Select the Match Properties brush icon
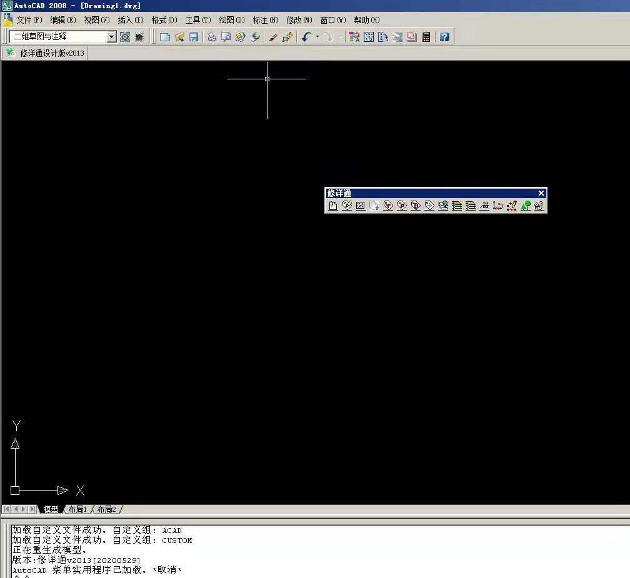This screenshot has width=630, height=578. point(273,37)
